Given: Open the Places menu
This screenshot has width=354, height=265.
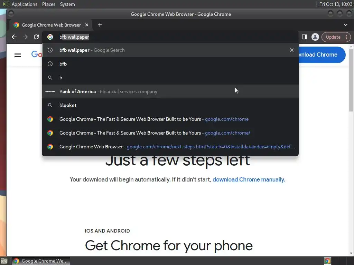Looking at the screenshot, I should pyautogui.click(x=48, y=4).
